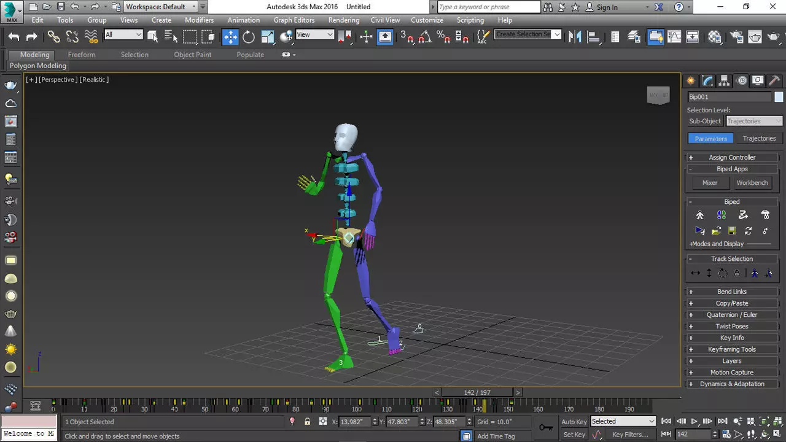The image size is (786, 442).
Task: Click the Body Horizontal track selection arrow
Action: [695, 274]
